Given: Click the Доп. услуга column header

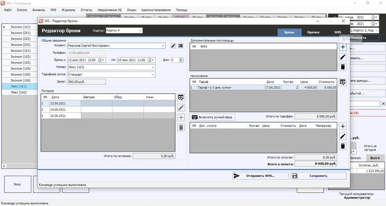Looking at the screenshot, I should coord(222,126).
